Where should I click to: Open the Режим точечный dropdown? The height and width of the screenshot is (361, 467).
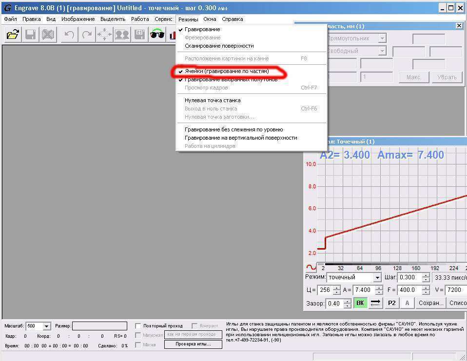click(x=377, y=278)
